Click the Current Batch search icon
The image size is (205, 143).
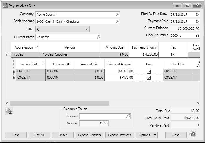pyautogui.click(x=99, y=37)
